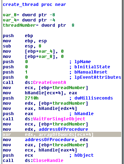Screen dimensions: 124x164
Task: Click 'mov eax, [ebp+threadNumber]' line
Action: (x=45, y=145)
